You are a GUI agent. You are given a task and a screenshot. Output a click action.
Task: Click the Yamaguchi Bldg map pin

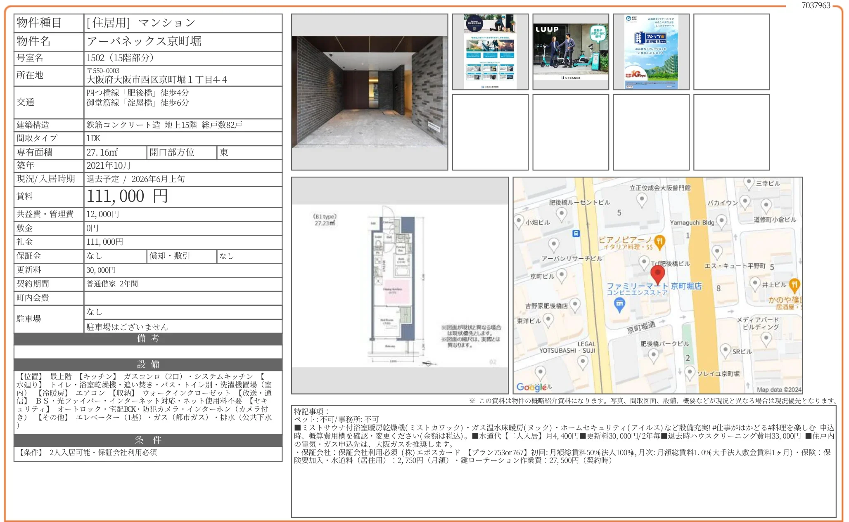tap(721, 220)
